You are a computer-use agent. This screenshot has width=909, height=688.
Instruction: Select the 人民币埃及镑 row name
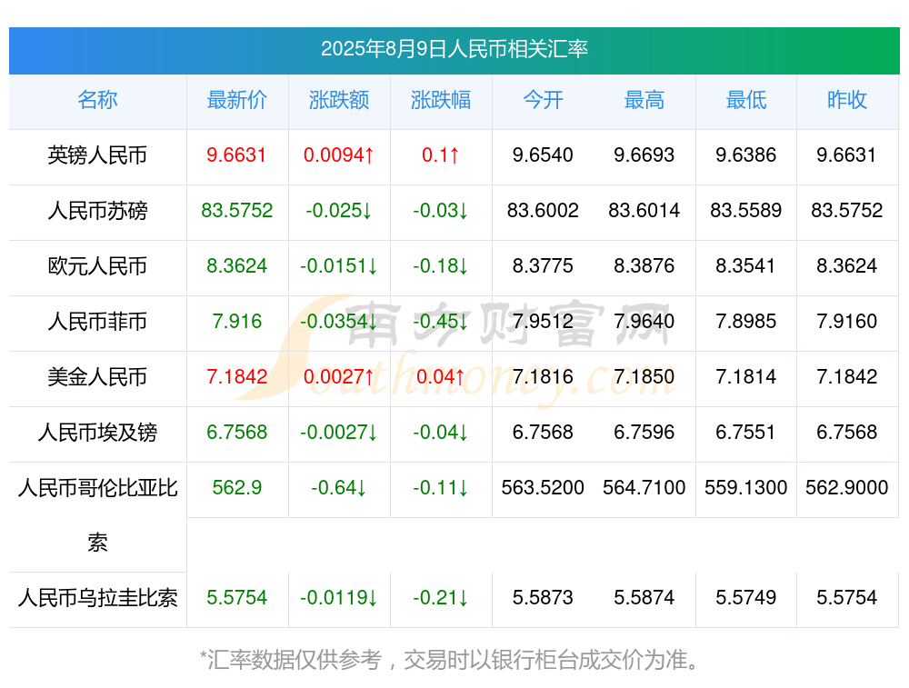[x=97, y=433]
